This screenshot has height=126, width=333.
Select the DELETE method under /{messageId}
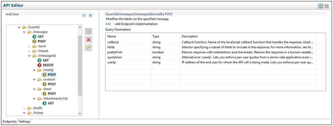(x=45, y=65)
